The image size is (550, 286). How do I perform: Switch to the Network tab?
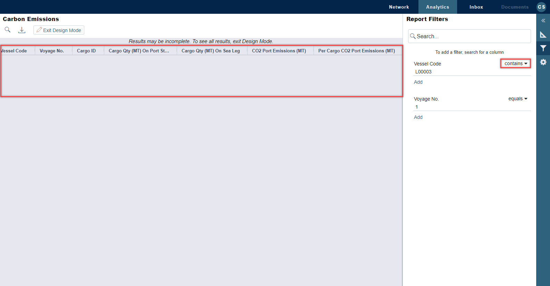point(399,7)
